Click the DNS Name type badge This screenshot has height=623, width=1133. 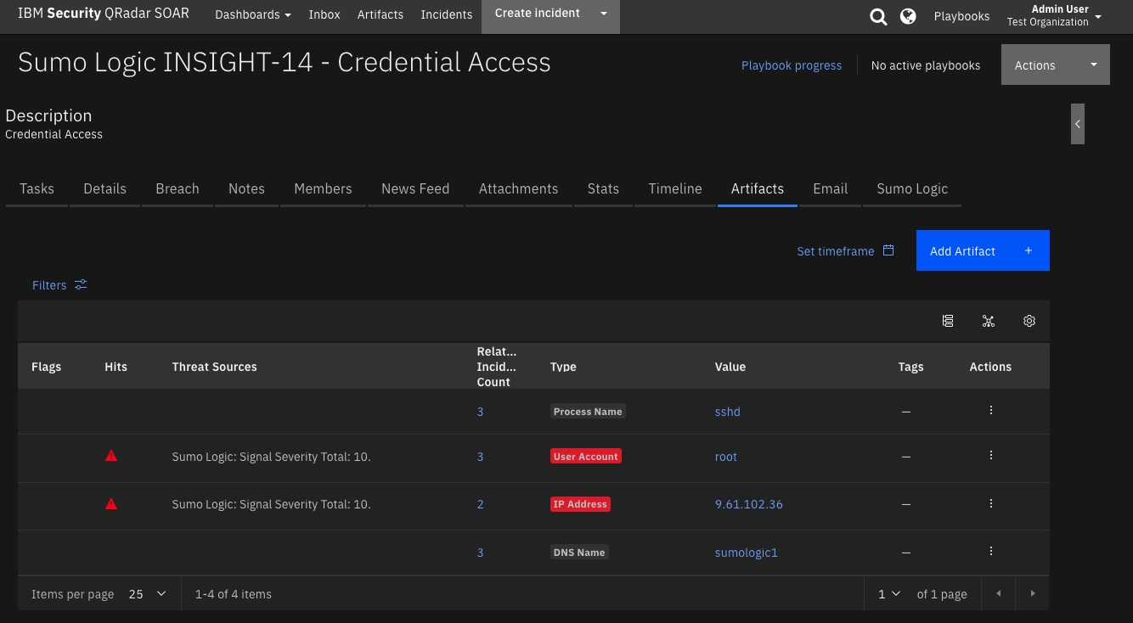coord(579,553)
